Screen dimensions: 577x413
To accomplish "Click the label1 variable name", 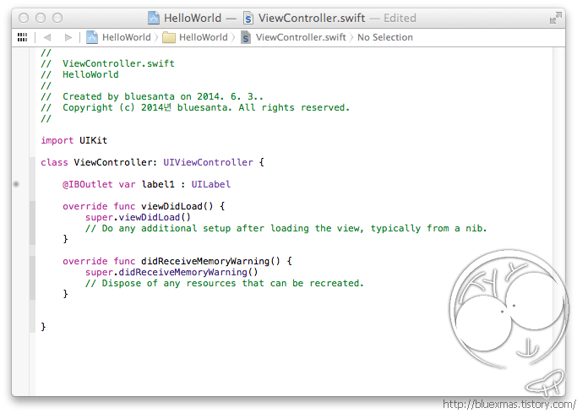I will click(x=158, y=184).
